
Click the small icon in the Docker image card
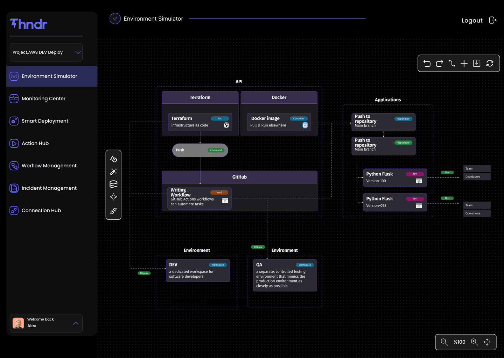[x=305, y=125]
